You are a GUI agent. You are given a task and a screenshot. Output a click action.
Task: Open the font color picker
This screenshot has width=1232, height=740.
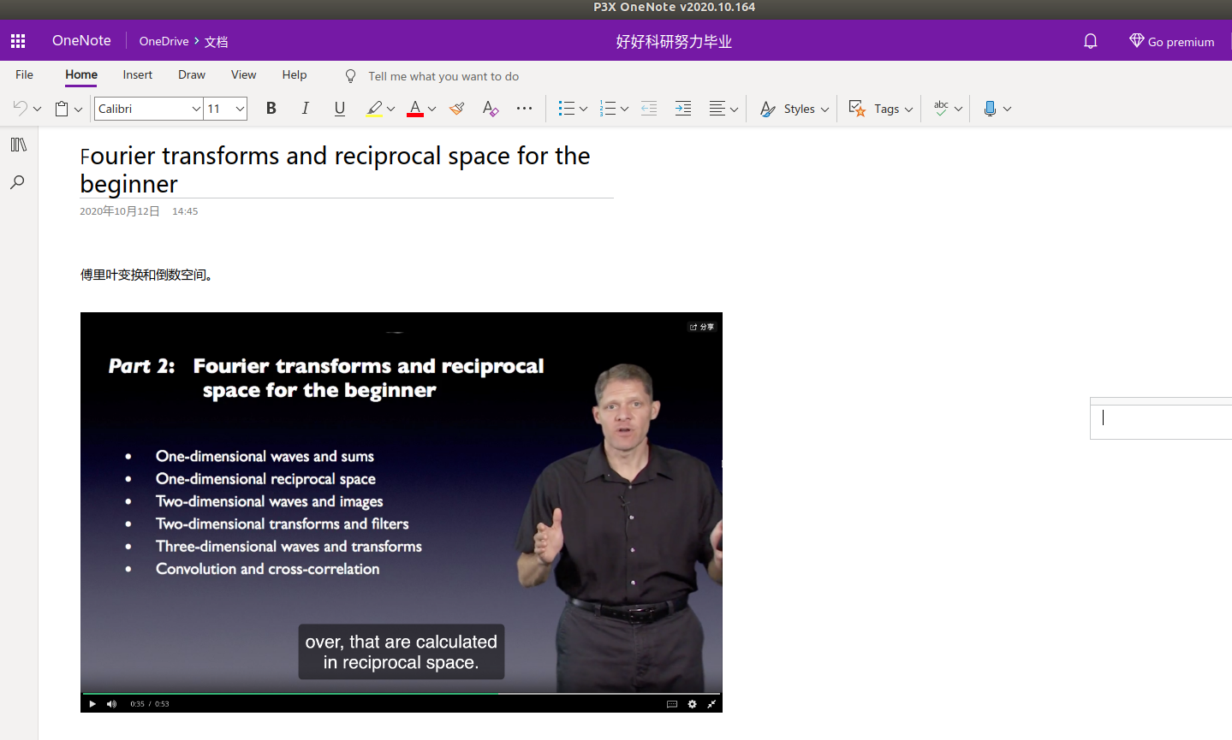click(x=414, y=108)
